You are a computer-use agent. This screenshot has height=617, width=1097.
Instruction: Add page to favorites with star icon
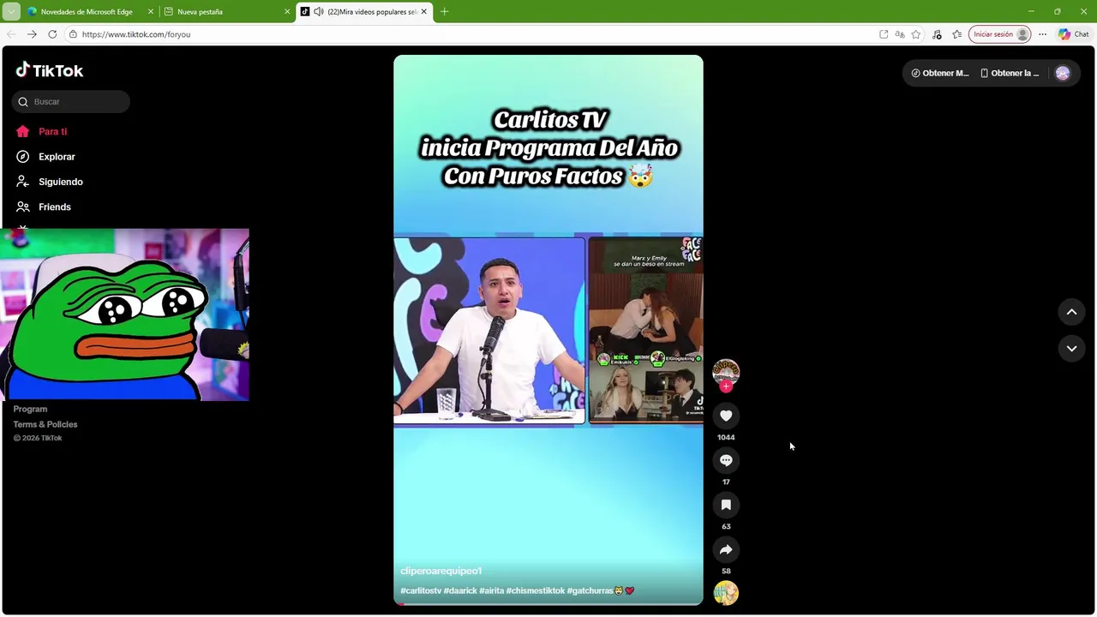point(916,34)
